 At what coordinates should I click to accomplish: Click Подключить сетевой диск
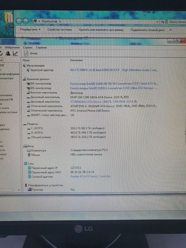[147, 30]
